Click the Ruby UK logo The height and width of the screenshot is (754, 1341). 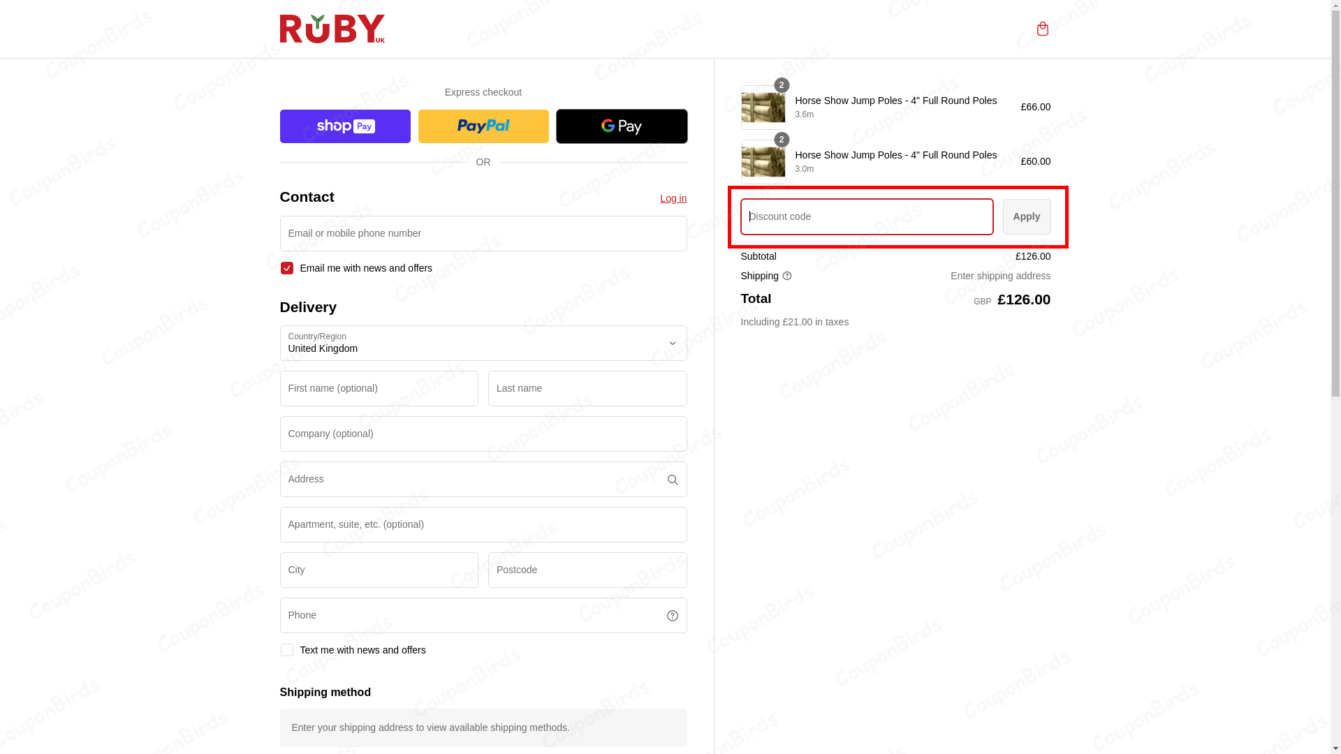[332, 29]
